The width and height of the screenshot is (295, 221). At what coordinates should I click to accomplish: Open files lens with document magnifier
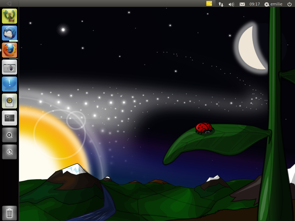click(x=10, y=152)
